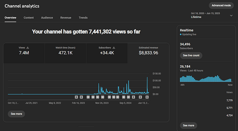Click the Feb 16, 2023 date label
Image resolution: width=238 pixels, height=131 pixels.
[x=78, y=103]
